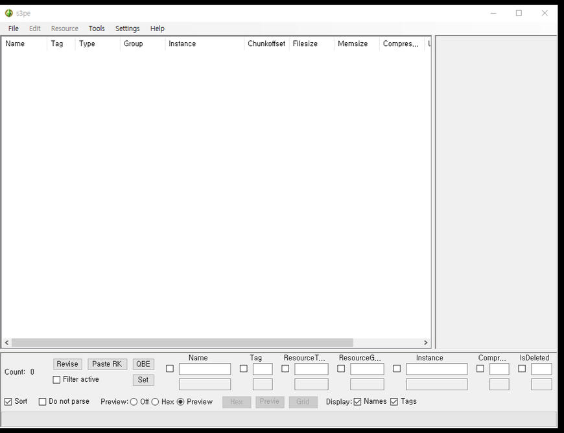This screenshot has width=564, height=433.
Task: Enable the Filter active checkbox
Action: 56,380
